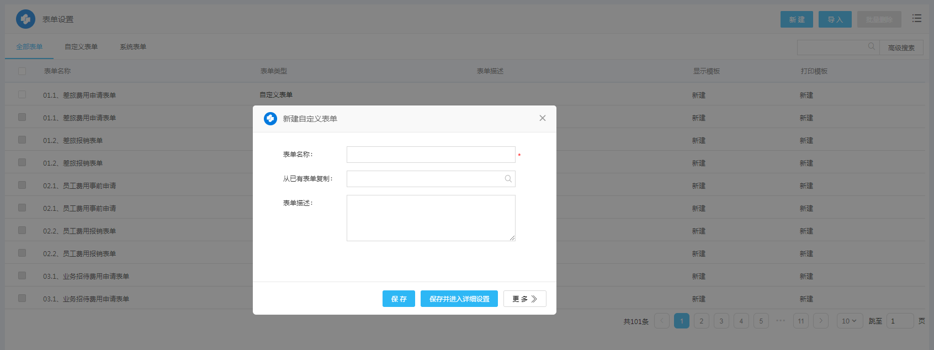Screen dimensions: 934x350
Task: Click the search icon in top search box
Action: pyautogui.click(x=871, y=47)
